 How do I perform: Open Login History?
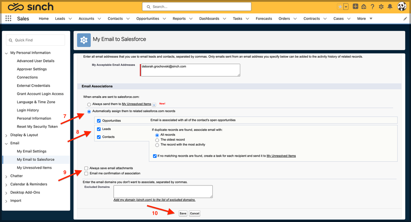tap(28, 110)
